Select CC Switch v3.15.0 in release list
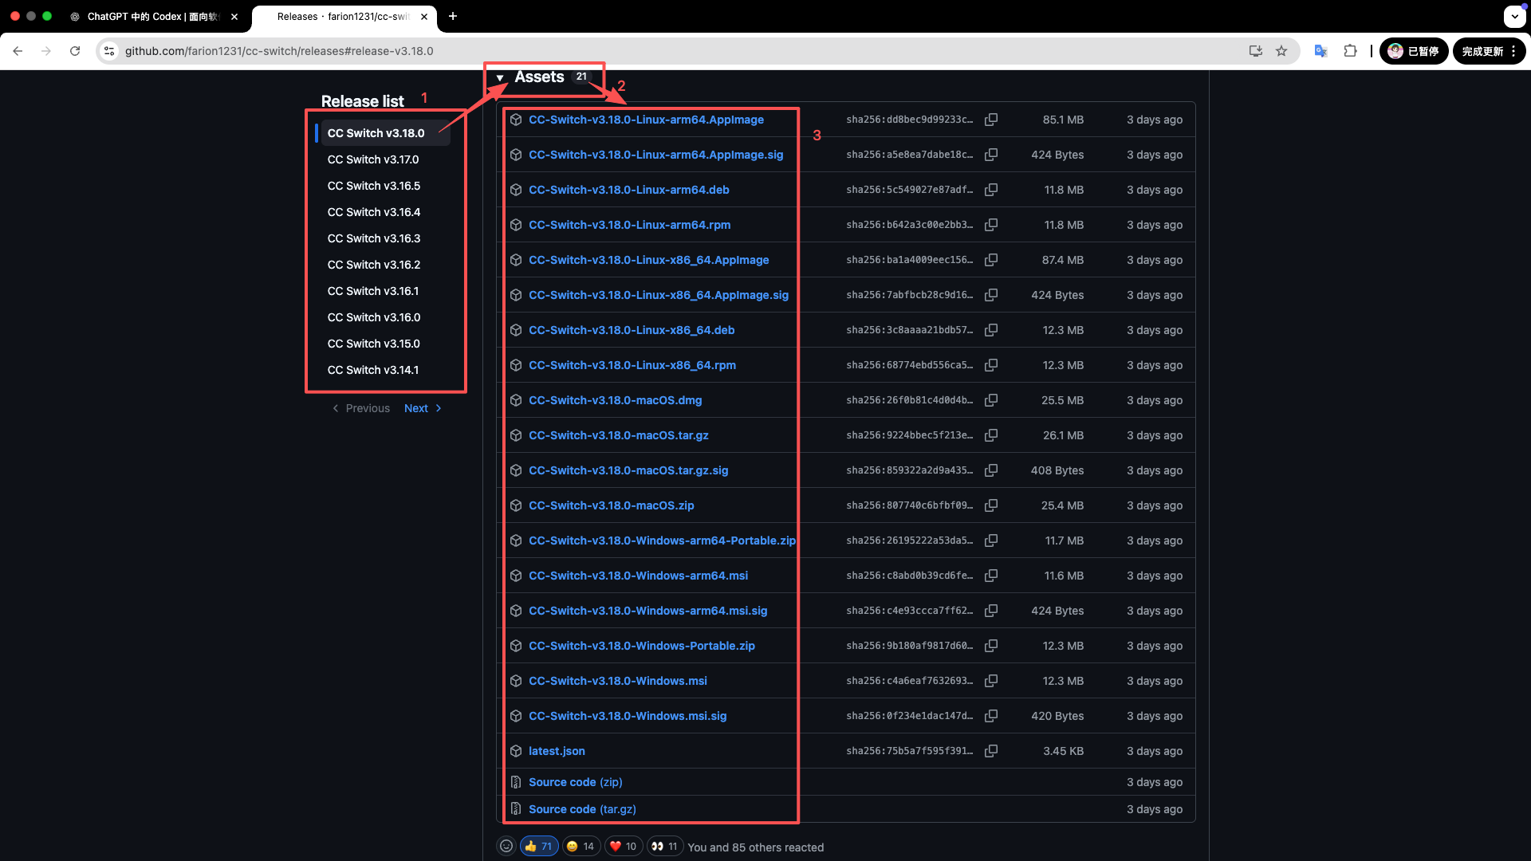This screenshot has width=1531, height=861. click(x=374, y=344)
